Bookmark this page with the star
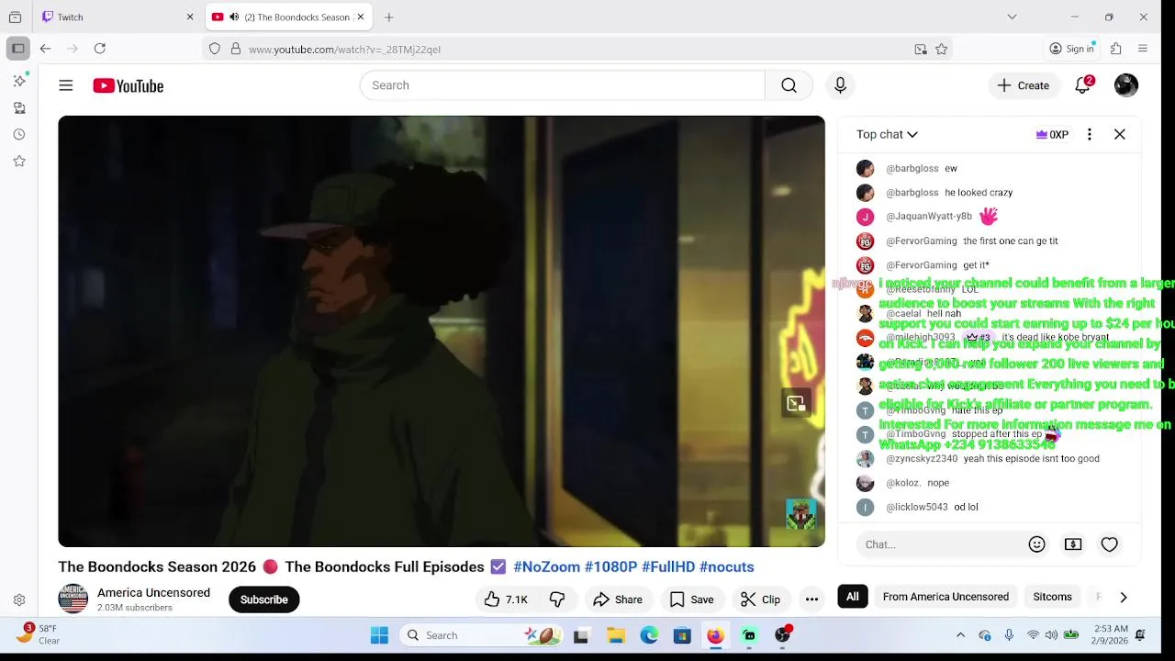Screen dimensions: 1175x661 [941, 49]
